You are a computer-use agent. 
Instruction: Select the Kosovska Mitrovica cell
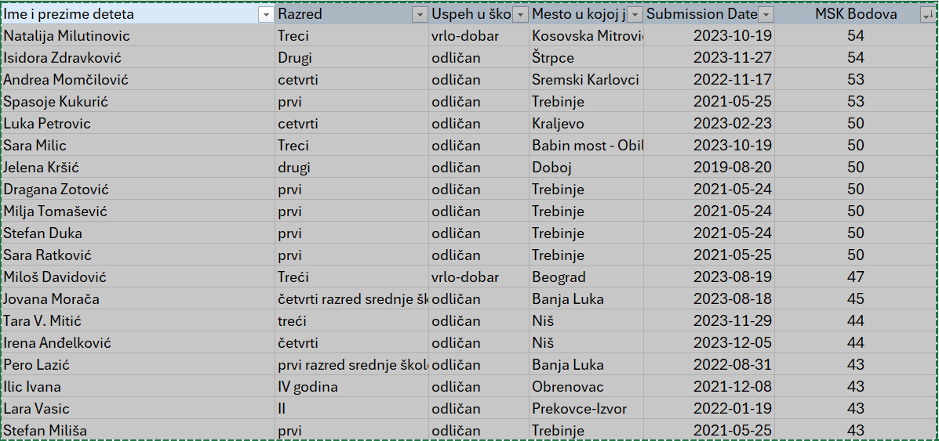(x=585, y=36)
